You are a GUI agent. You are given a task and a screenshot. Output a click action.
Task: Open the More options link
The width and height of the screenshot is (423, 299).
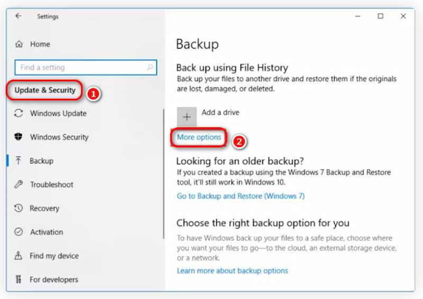(199, 137)
